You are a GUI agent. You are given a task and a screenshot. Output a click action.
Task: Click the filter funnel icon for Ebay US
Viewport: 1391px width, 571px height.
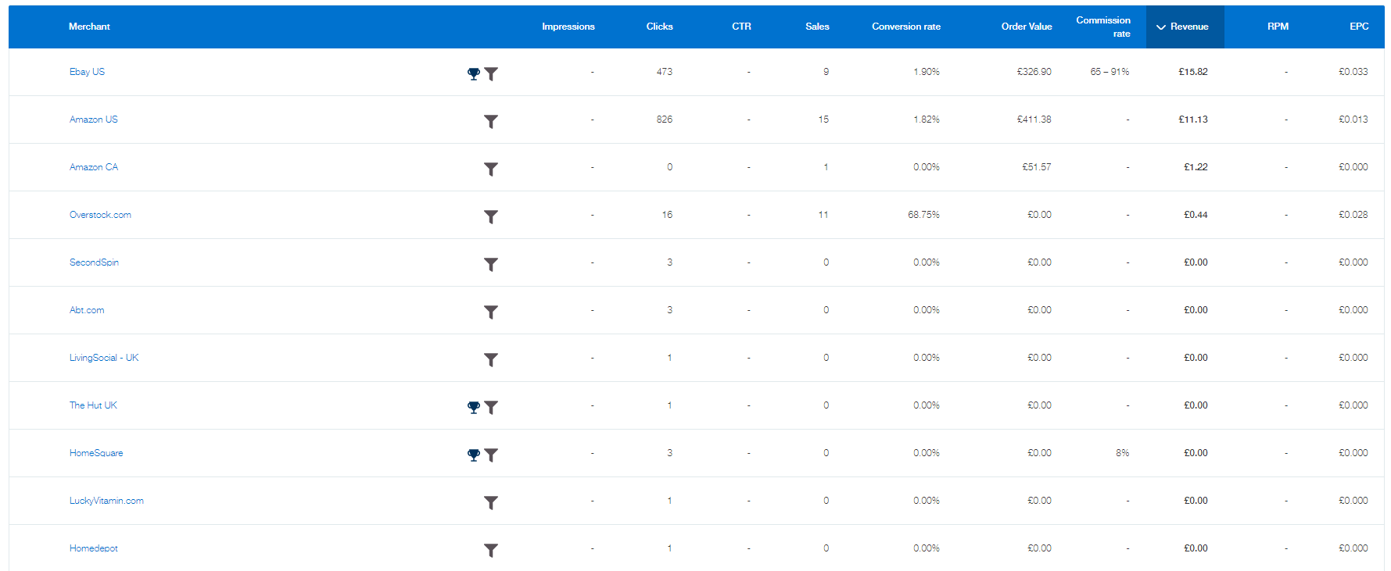click(x=491, y=73)
